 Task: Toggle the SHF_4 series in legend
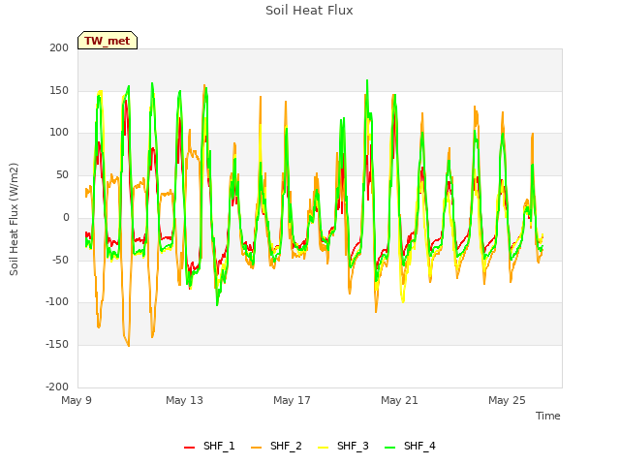[x=410, y=447]
